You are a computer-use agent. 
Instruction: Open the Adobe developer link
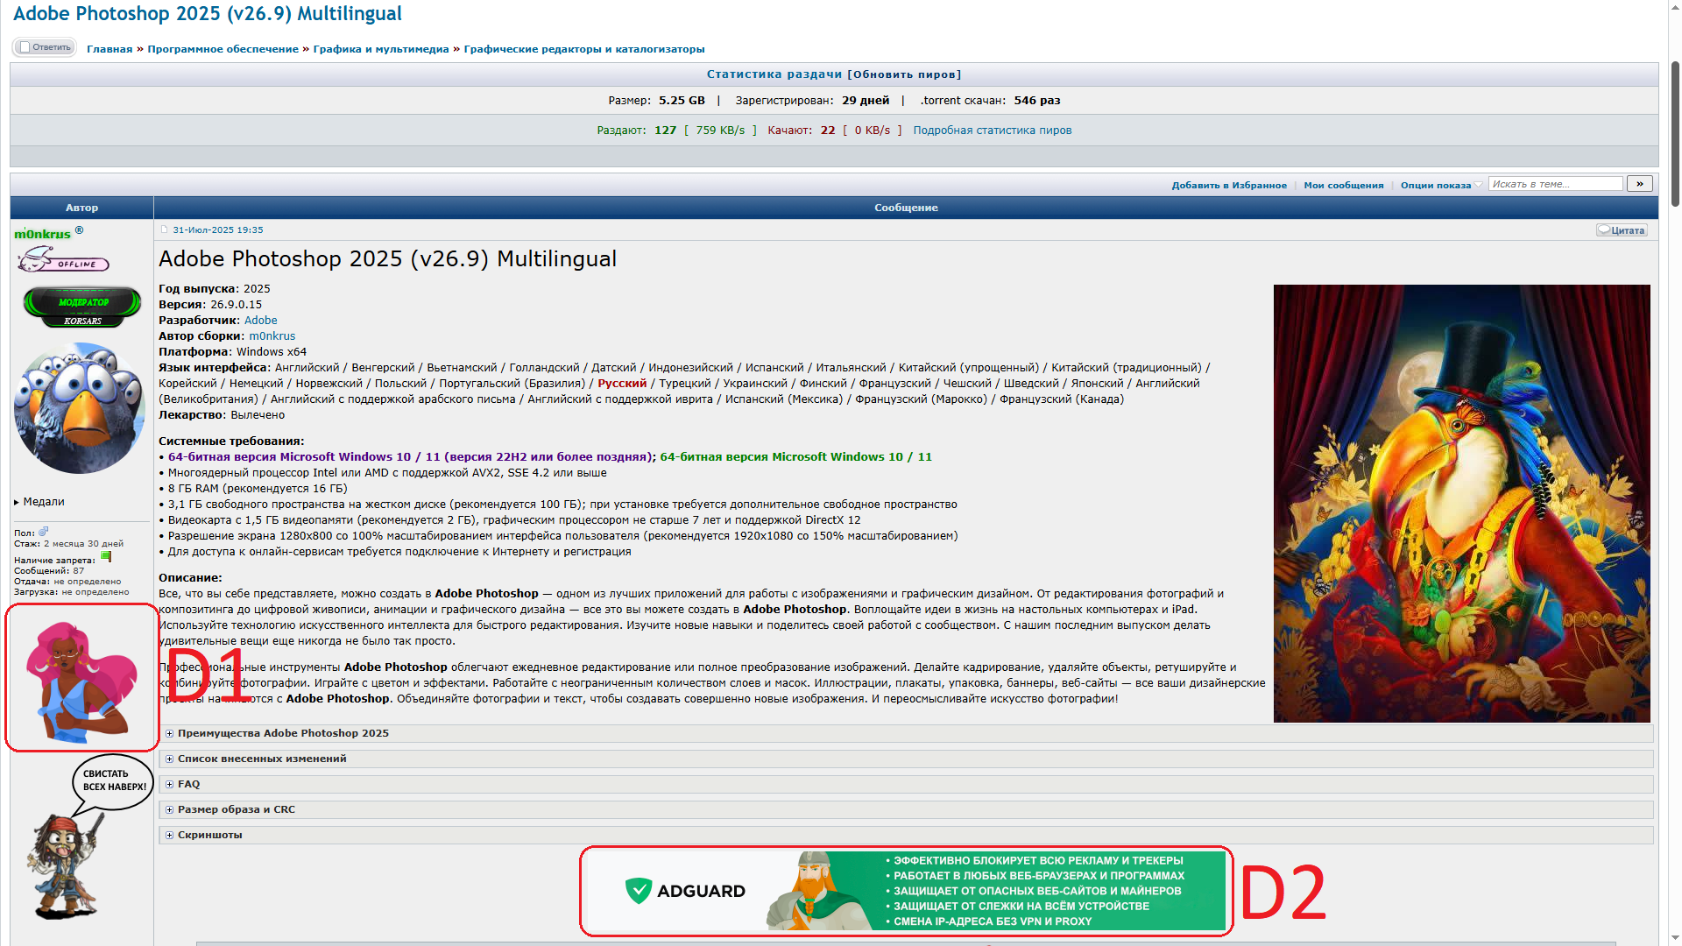tap(261, 321)
